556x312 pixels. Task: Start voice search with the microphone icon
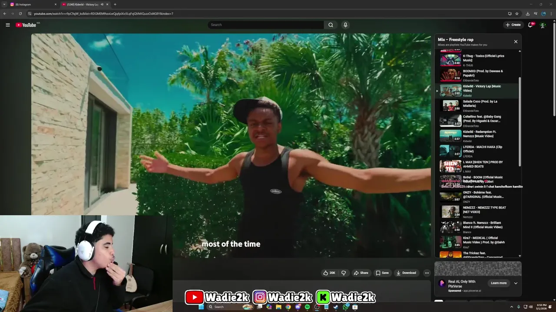coord(345,25)
